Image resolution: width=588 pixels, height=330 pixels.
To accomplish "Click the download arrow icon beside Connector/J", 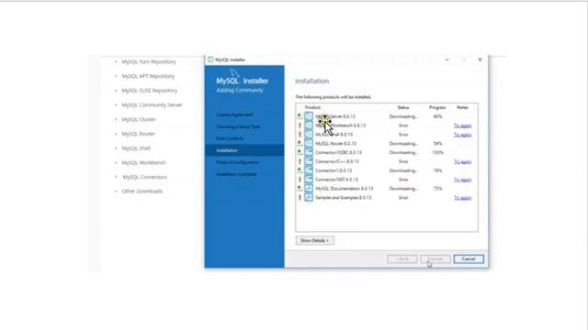I will coord(300,170).
